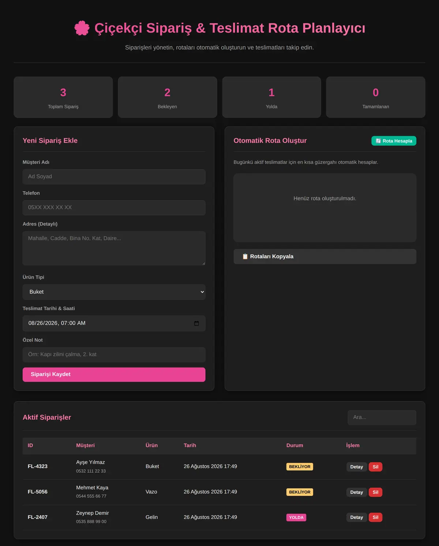Click the Ara... search box
The width and height of the screenshot is (439, 546).
pyautogui.click(x=382, y=417)
